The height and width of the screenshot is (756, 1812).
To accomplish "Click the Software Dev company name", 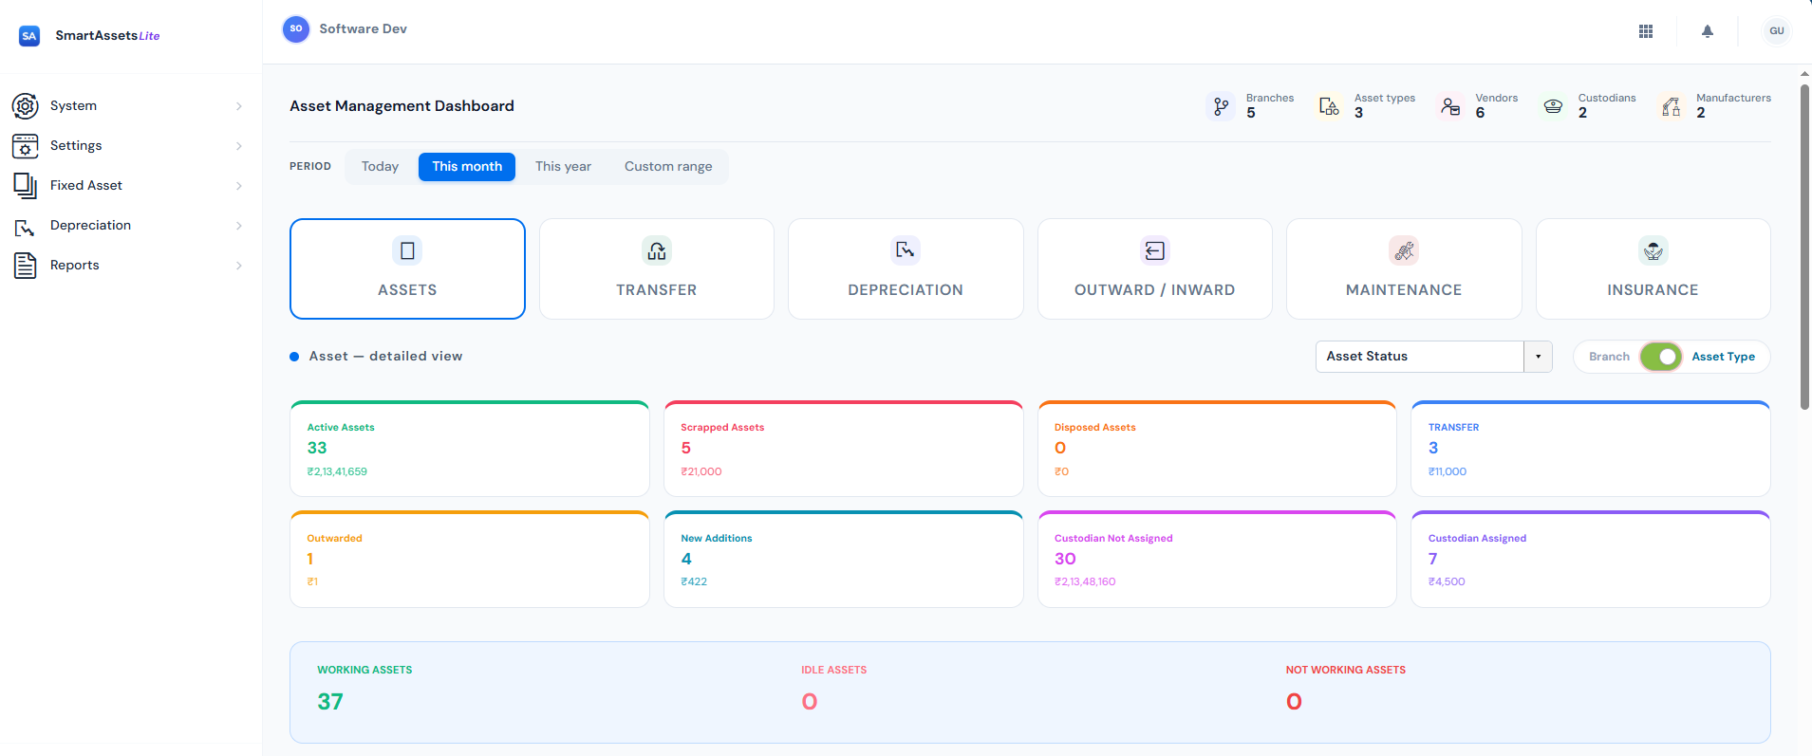I will [x=364, y=29].
